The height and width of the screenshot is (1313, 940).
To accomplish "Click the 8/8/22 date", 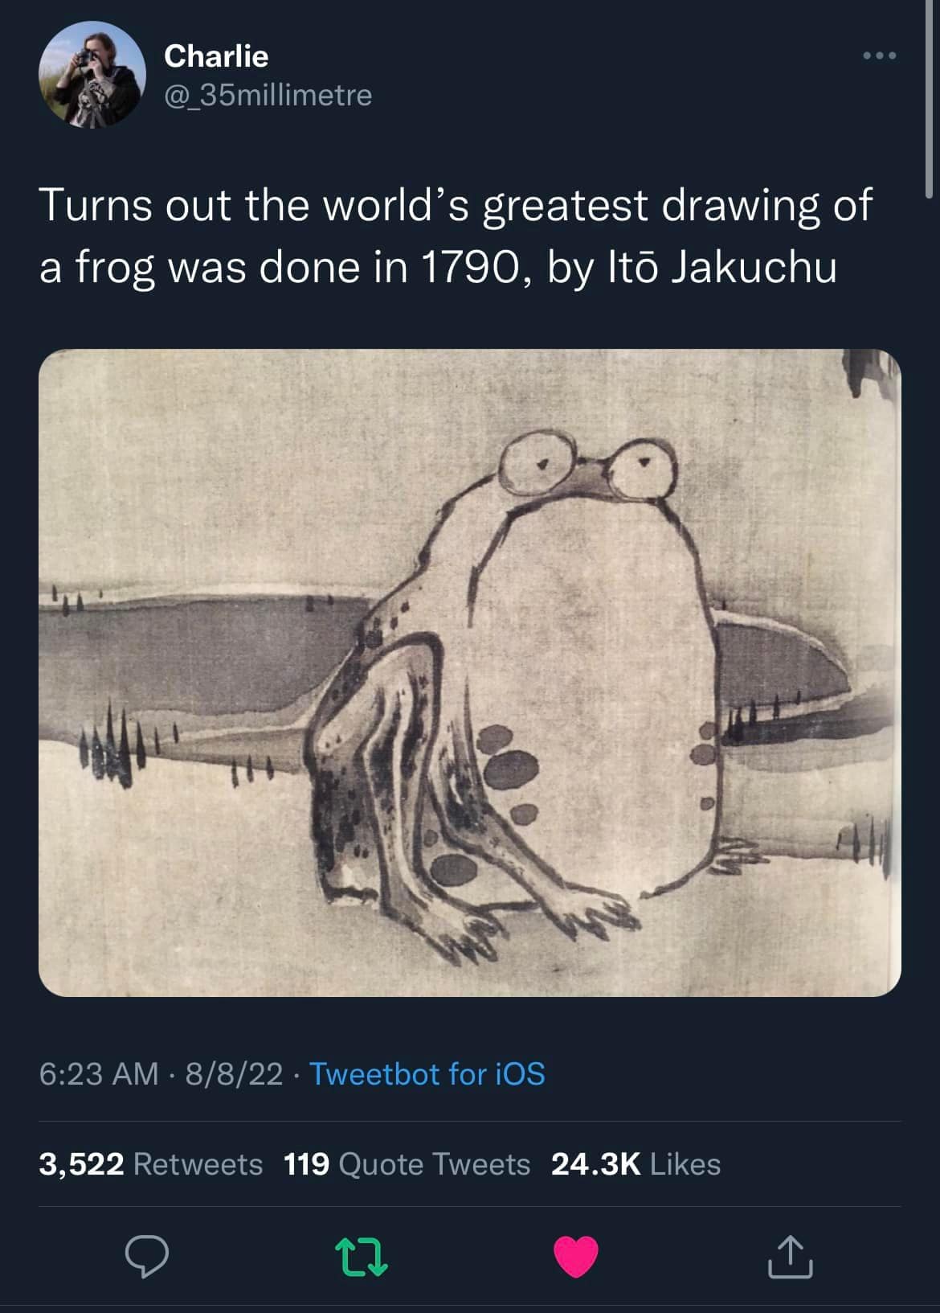I will [x=234, y=1074].
